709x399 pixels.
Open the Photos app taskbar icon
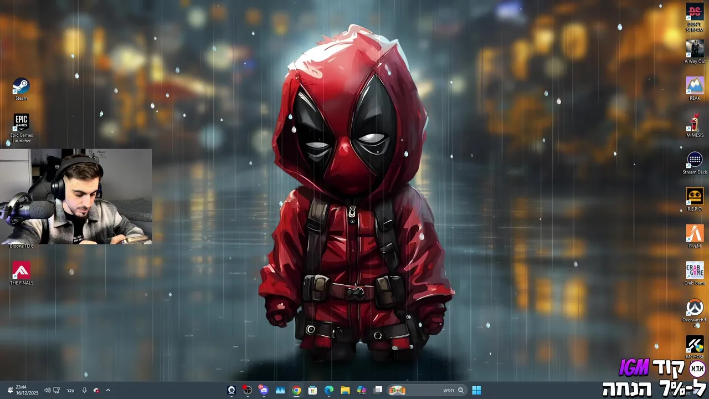280,390
